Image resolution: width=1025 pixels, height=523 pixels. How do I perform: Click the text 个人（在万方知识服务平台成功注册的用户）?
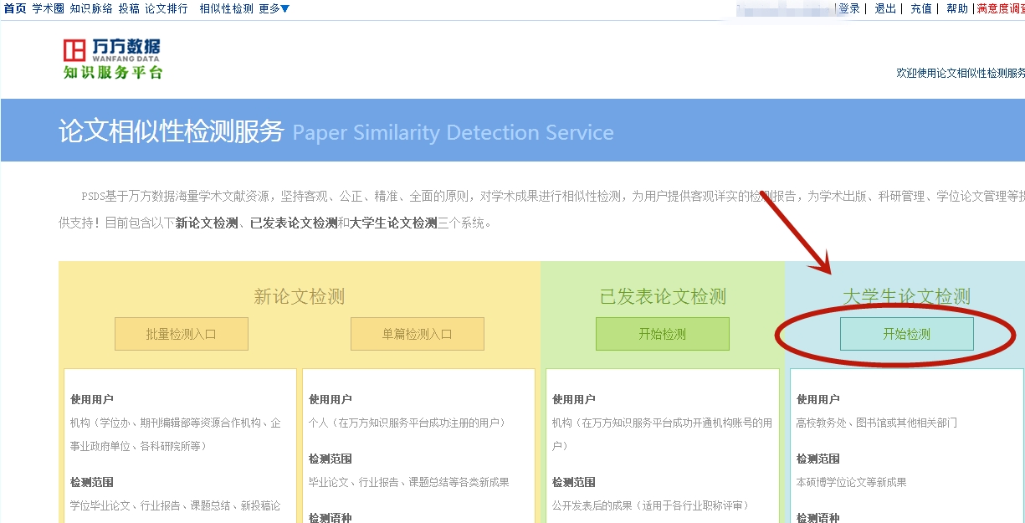[407, 423]
